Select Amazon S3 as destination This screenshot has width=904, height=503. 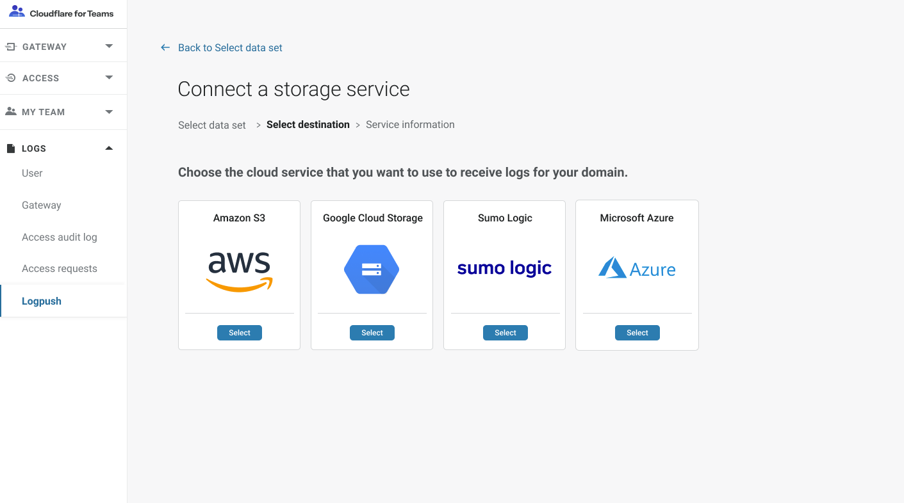[x=240, y=333]
